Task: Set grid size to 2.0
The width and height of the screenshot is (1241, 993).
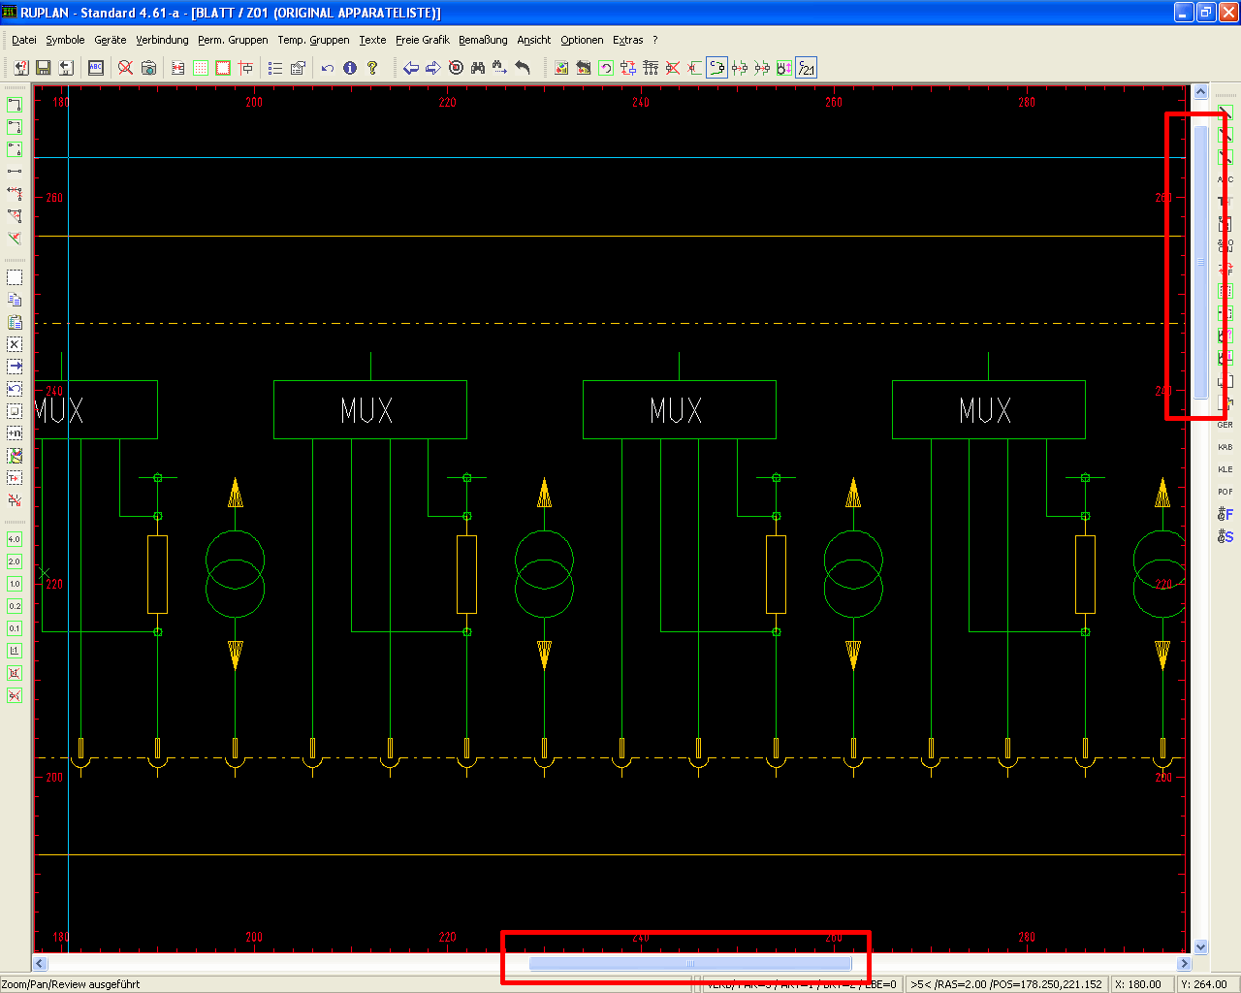Action: click(x=15, y=561)
